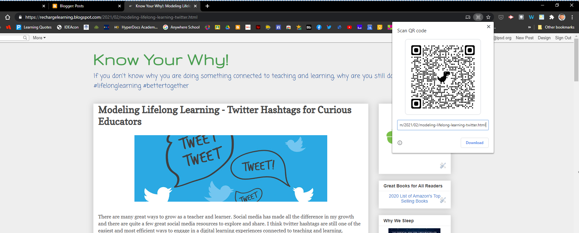Click the QR code generator icon in address bar
Screen dimensions: 579x233
click(x=478, y=17)
